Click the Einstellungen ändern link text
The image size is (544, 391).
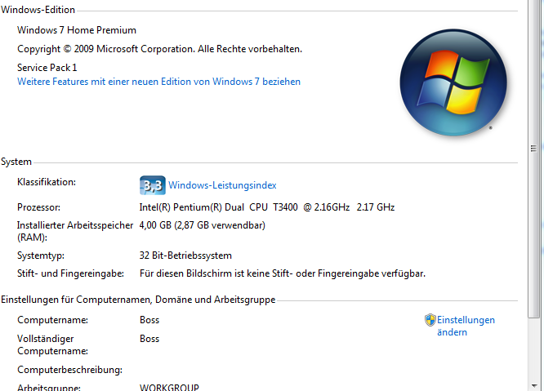[466, 326]
